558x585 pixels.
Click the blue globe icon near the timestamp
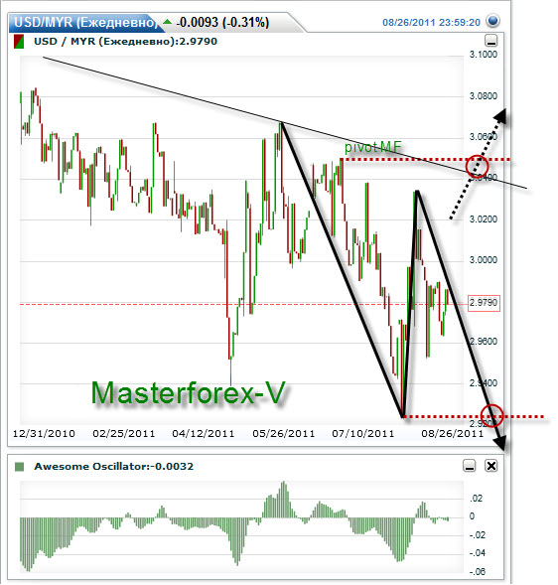[x=492, y=21]
